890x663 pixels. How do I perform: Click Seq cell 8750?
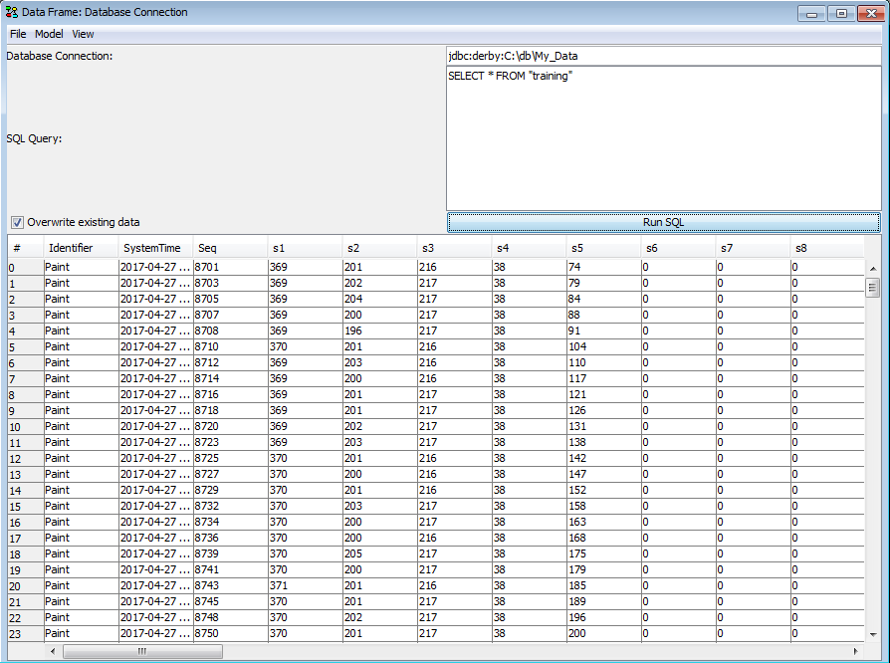tap(230, 633)
